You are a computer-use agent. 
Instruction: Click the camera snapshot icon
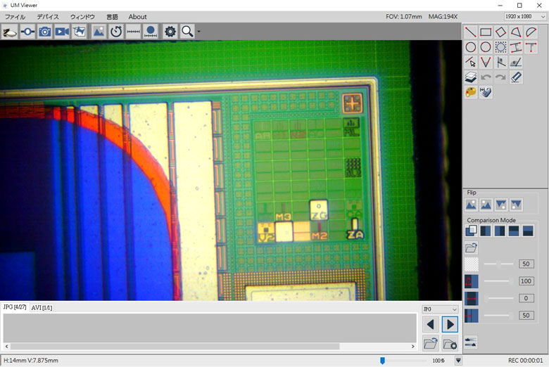(44, 32)
